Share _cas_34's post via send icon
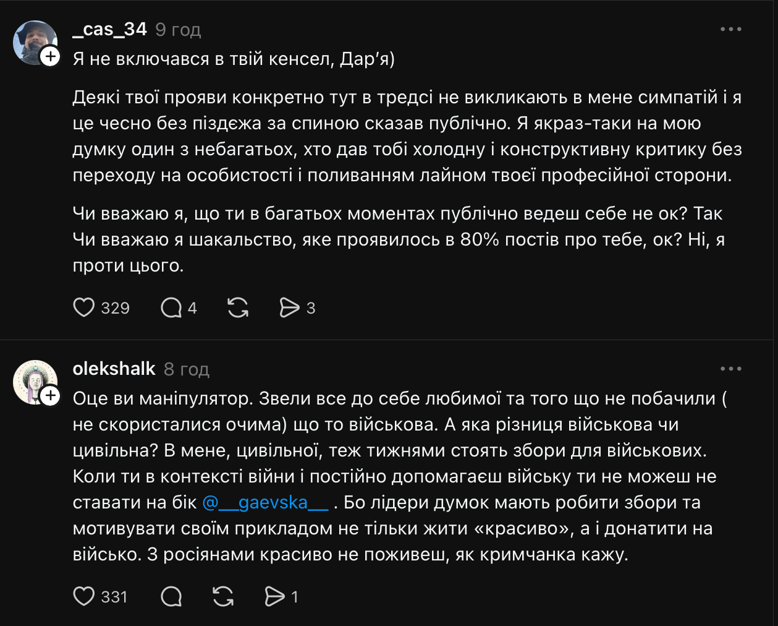The image size is (778, 626). pyautogui.click(x=289, y=307)
